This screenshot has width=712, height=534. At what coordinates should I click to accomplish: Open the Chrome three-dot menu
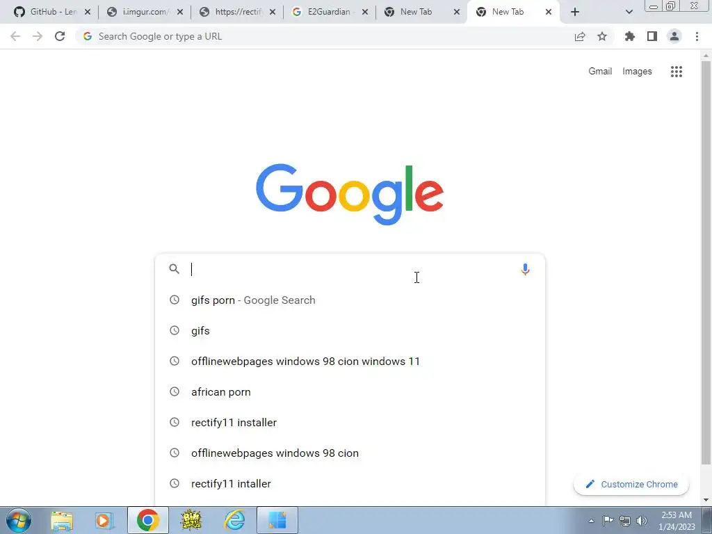(697, 36)
